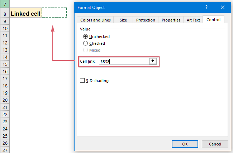Select the Checked radio button
Screen dimensions: 233x153
(85, 43)
